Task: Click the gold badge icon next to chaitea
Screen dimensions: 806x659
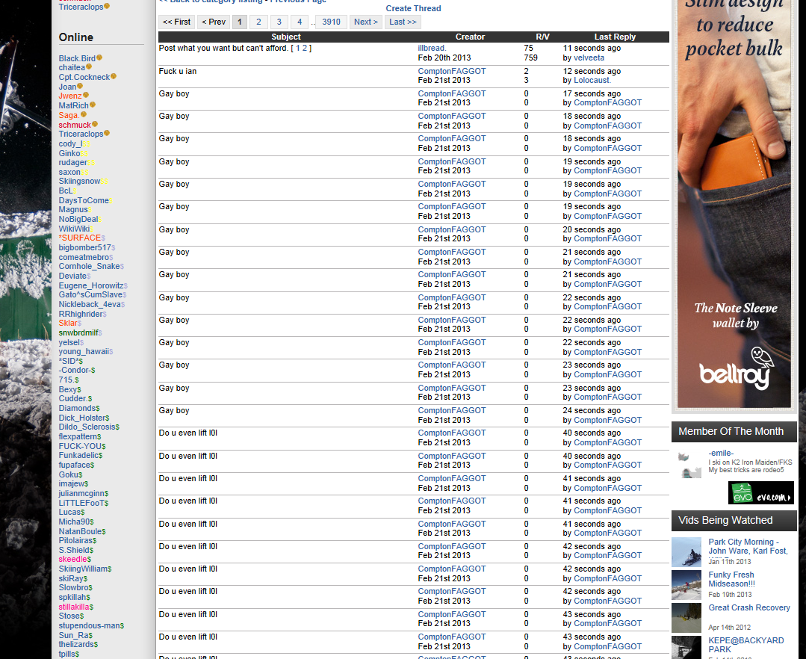Action: 89,67
